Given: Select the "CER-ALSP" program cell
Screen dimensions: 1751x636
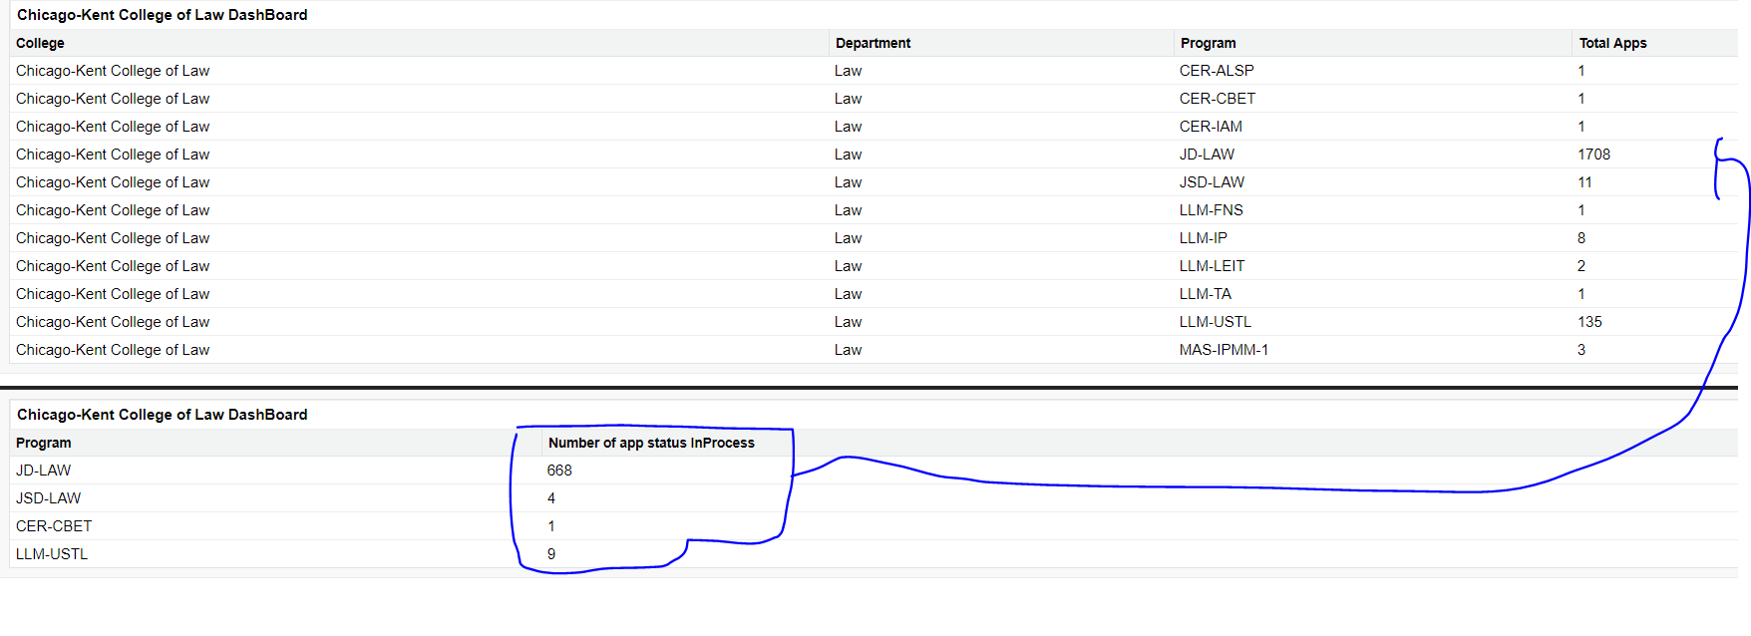Looking at the screenshot, I should [1217, 71].
